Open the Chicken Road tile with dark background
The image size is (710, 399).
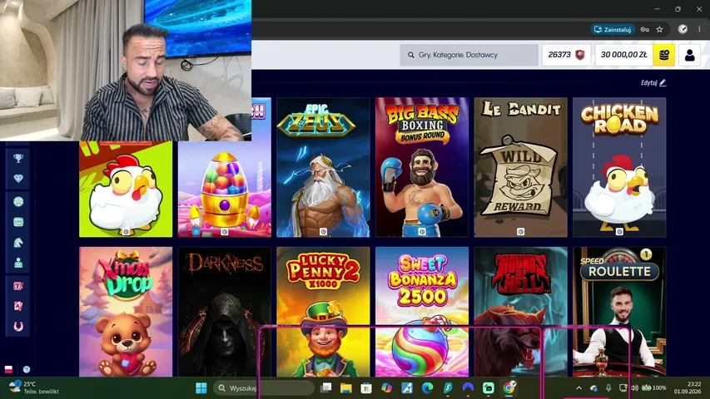(619, 167)
